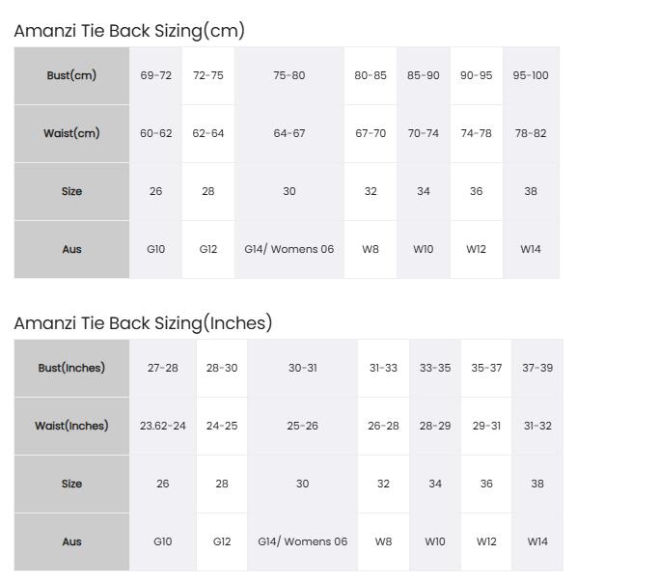Screen dimensions: 659x582
Task: Select the 30-31 bust inches cell
Action: coord(303,368)
